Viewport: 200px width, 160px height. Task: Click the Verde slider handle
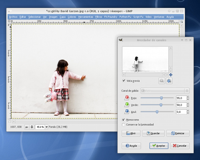(161, 105)
